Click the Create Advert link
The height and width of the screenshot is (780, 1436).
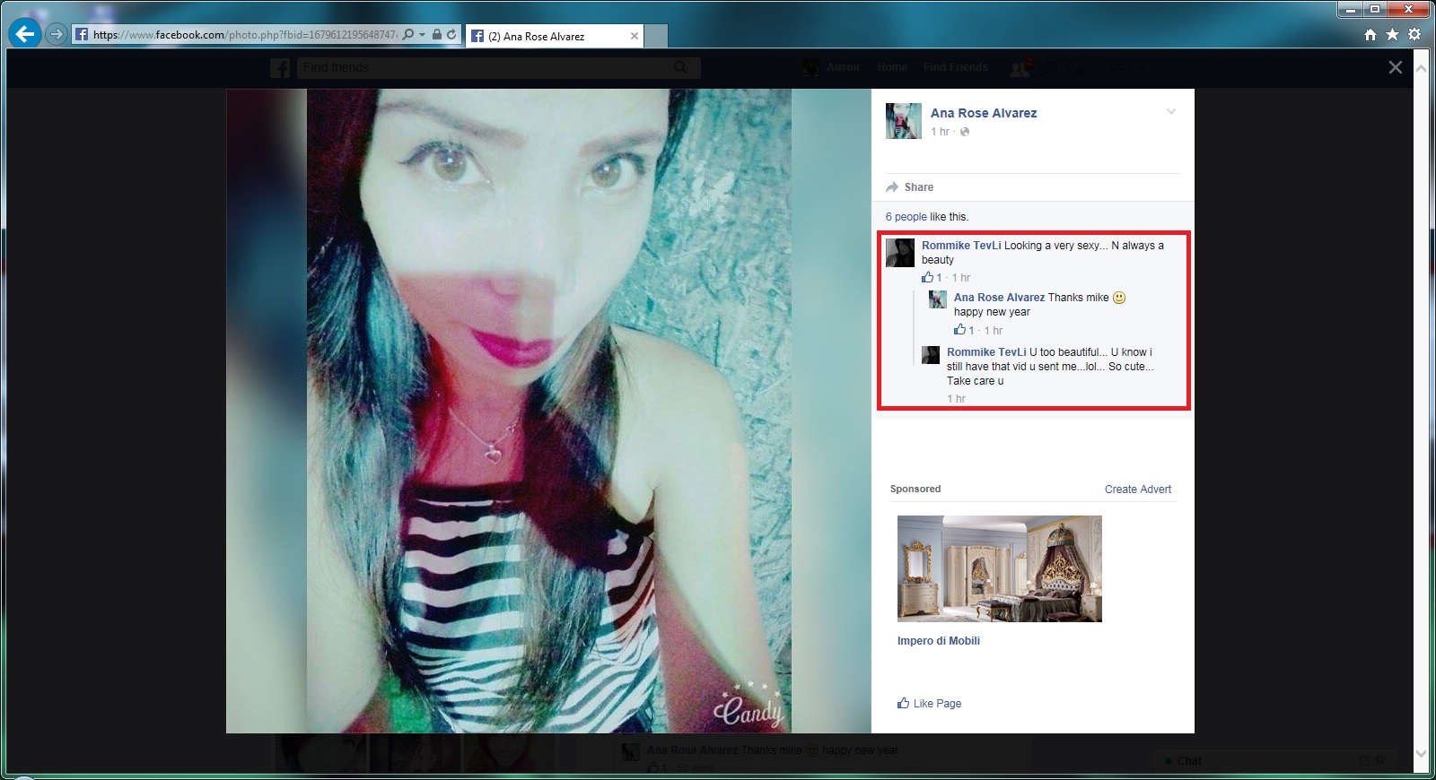tap(1137, 490)
